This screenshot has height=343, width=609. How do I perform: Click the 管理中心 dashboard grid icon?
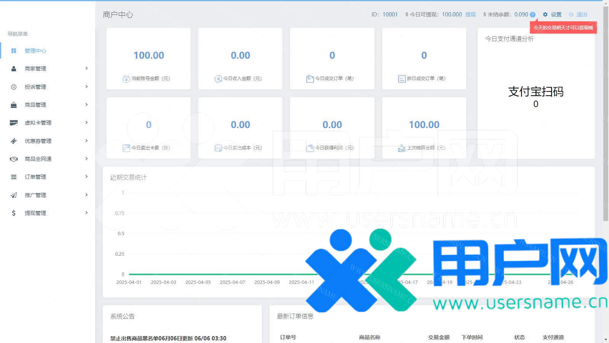coord(14,51)
